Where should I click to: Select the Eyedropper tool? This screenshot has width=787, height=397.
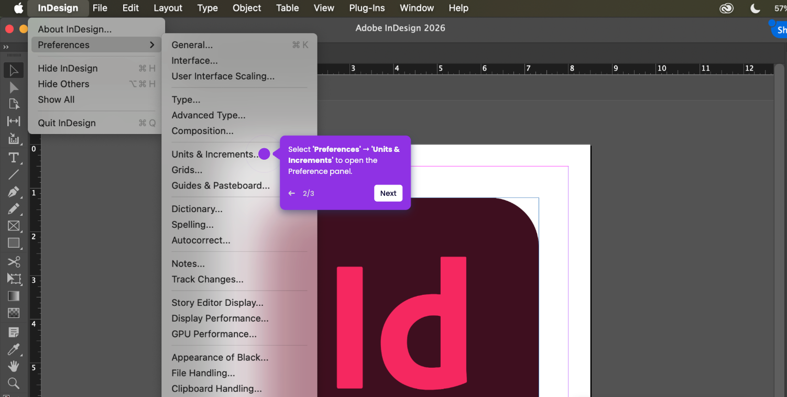tap(14, 349)
